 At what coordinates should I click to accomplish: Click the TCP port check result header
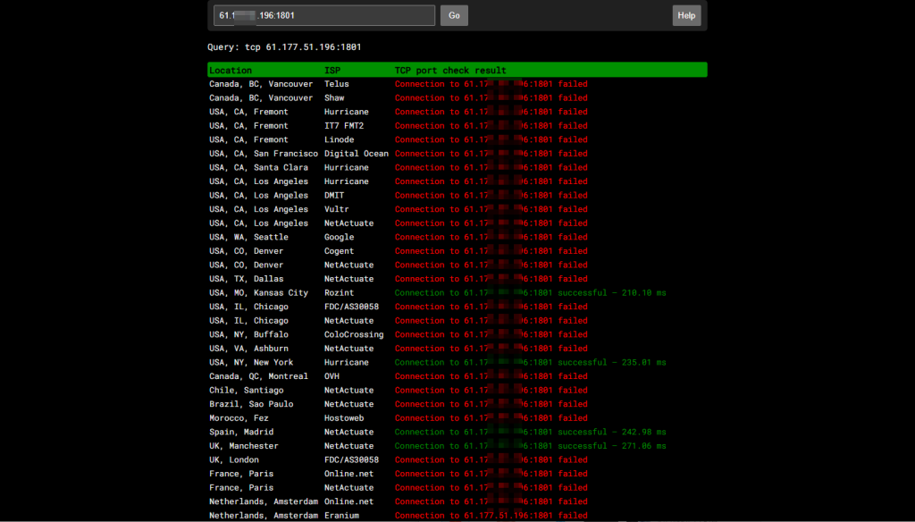(x=450, y=70)
